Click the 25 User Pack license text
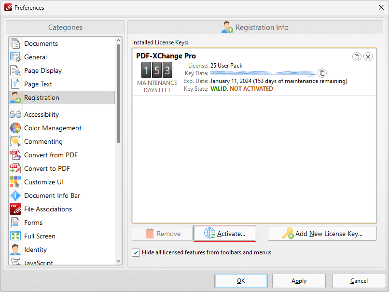389x292 pixels. tap(226, 66)
